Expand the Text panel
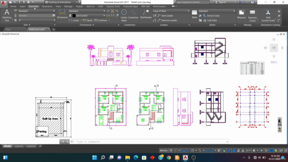This screenshot has width=288, height=162. 27,25
